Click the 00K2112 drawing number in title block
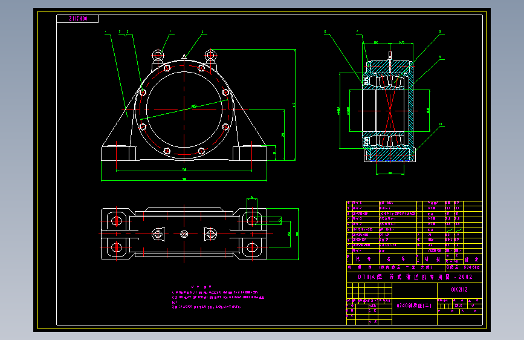 click(x=459, y=290)
